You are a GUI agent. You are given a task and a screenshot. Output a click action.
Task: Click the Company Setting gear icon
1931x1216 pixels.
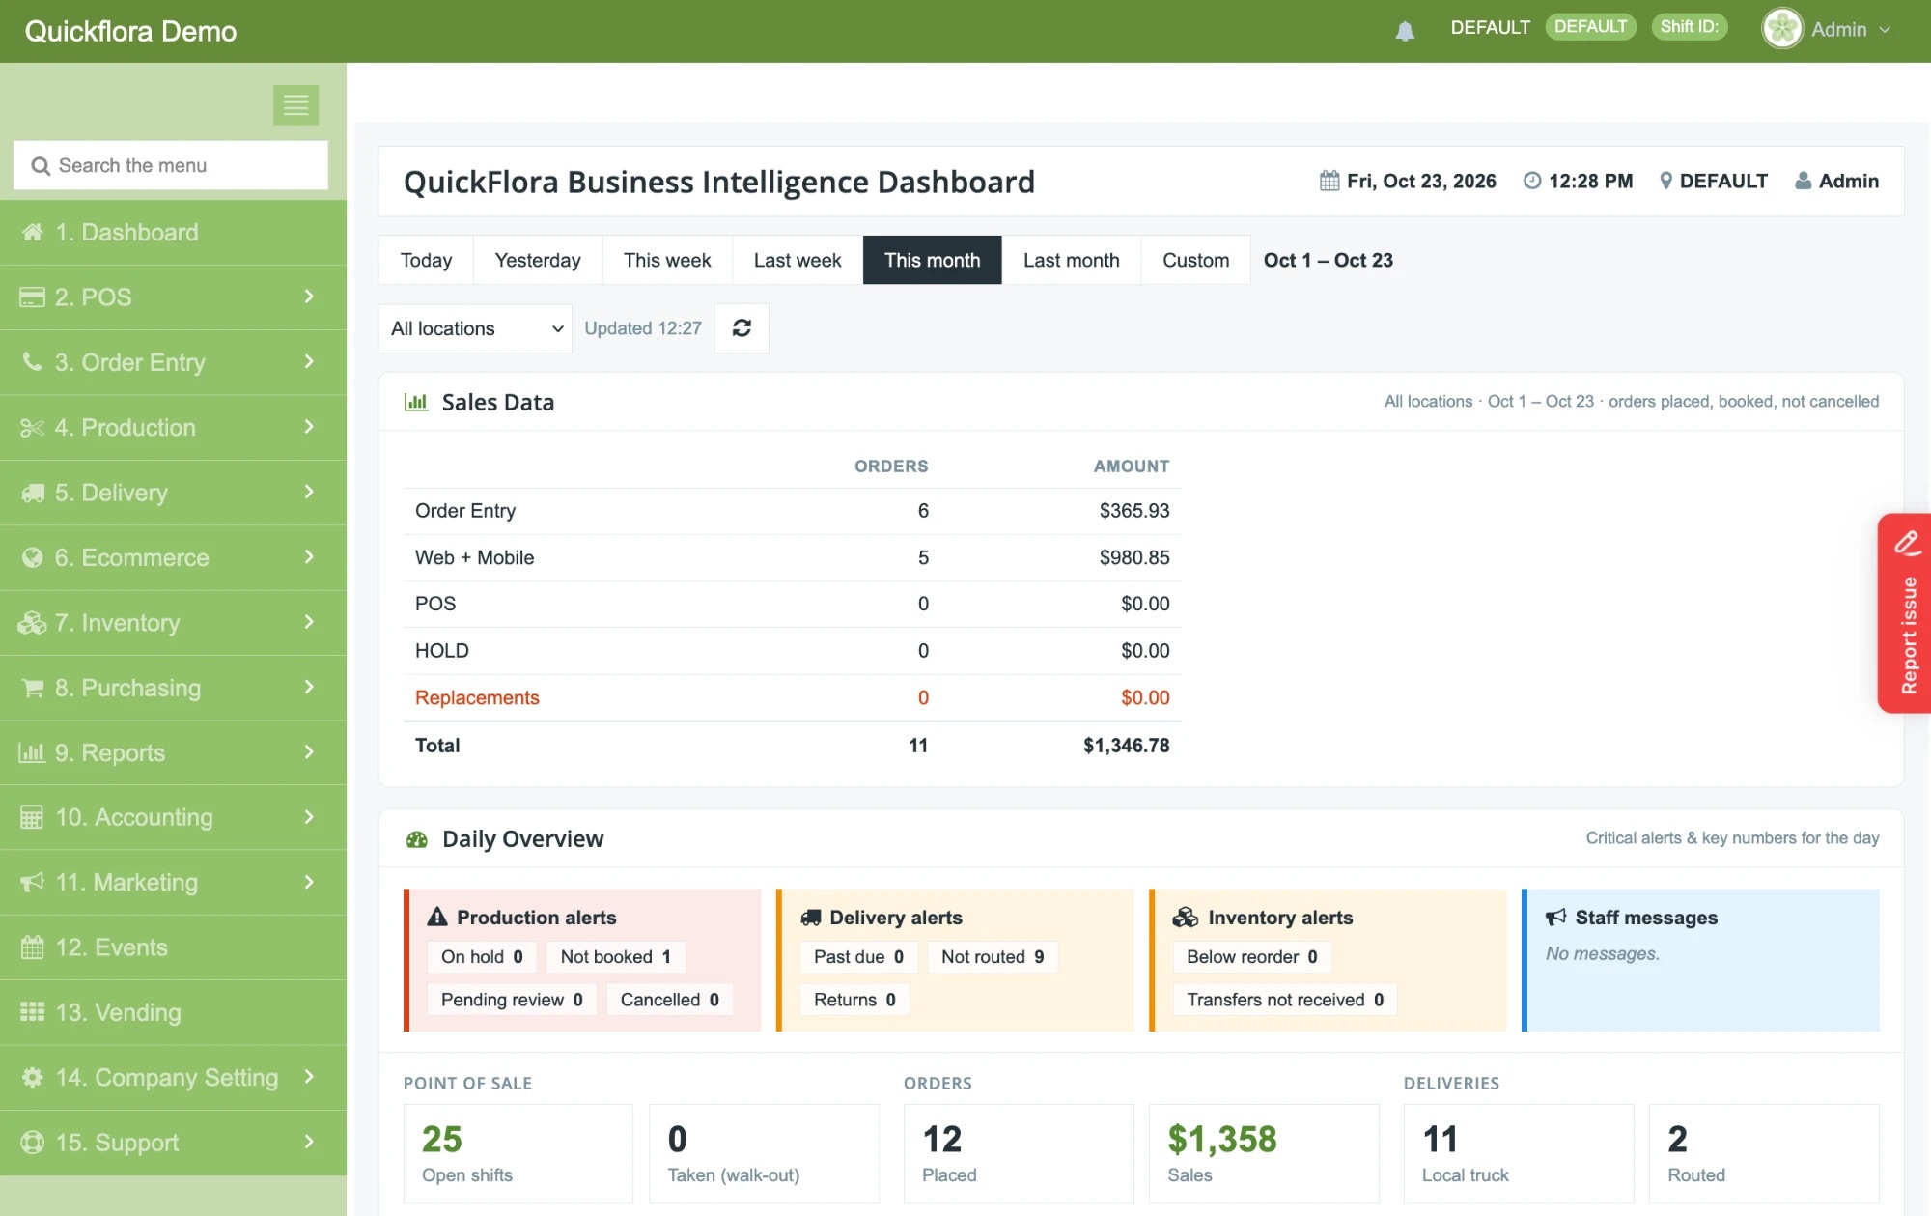point(33,1077)
